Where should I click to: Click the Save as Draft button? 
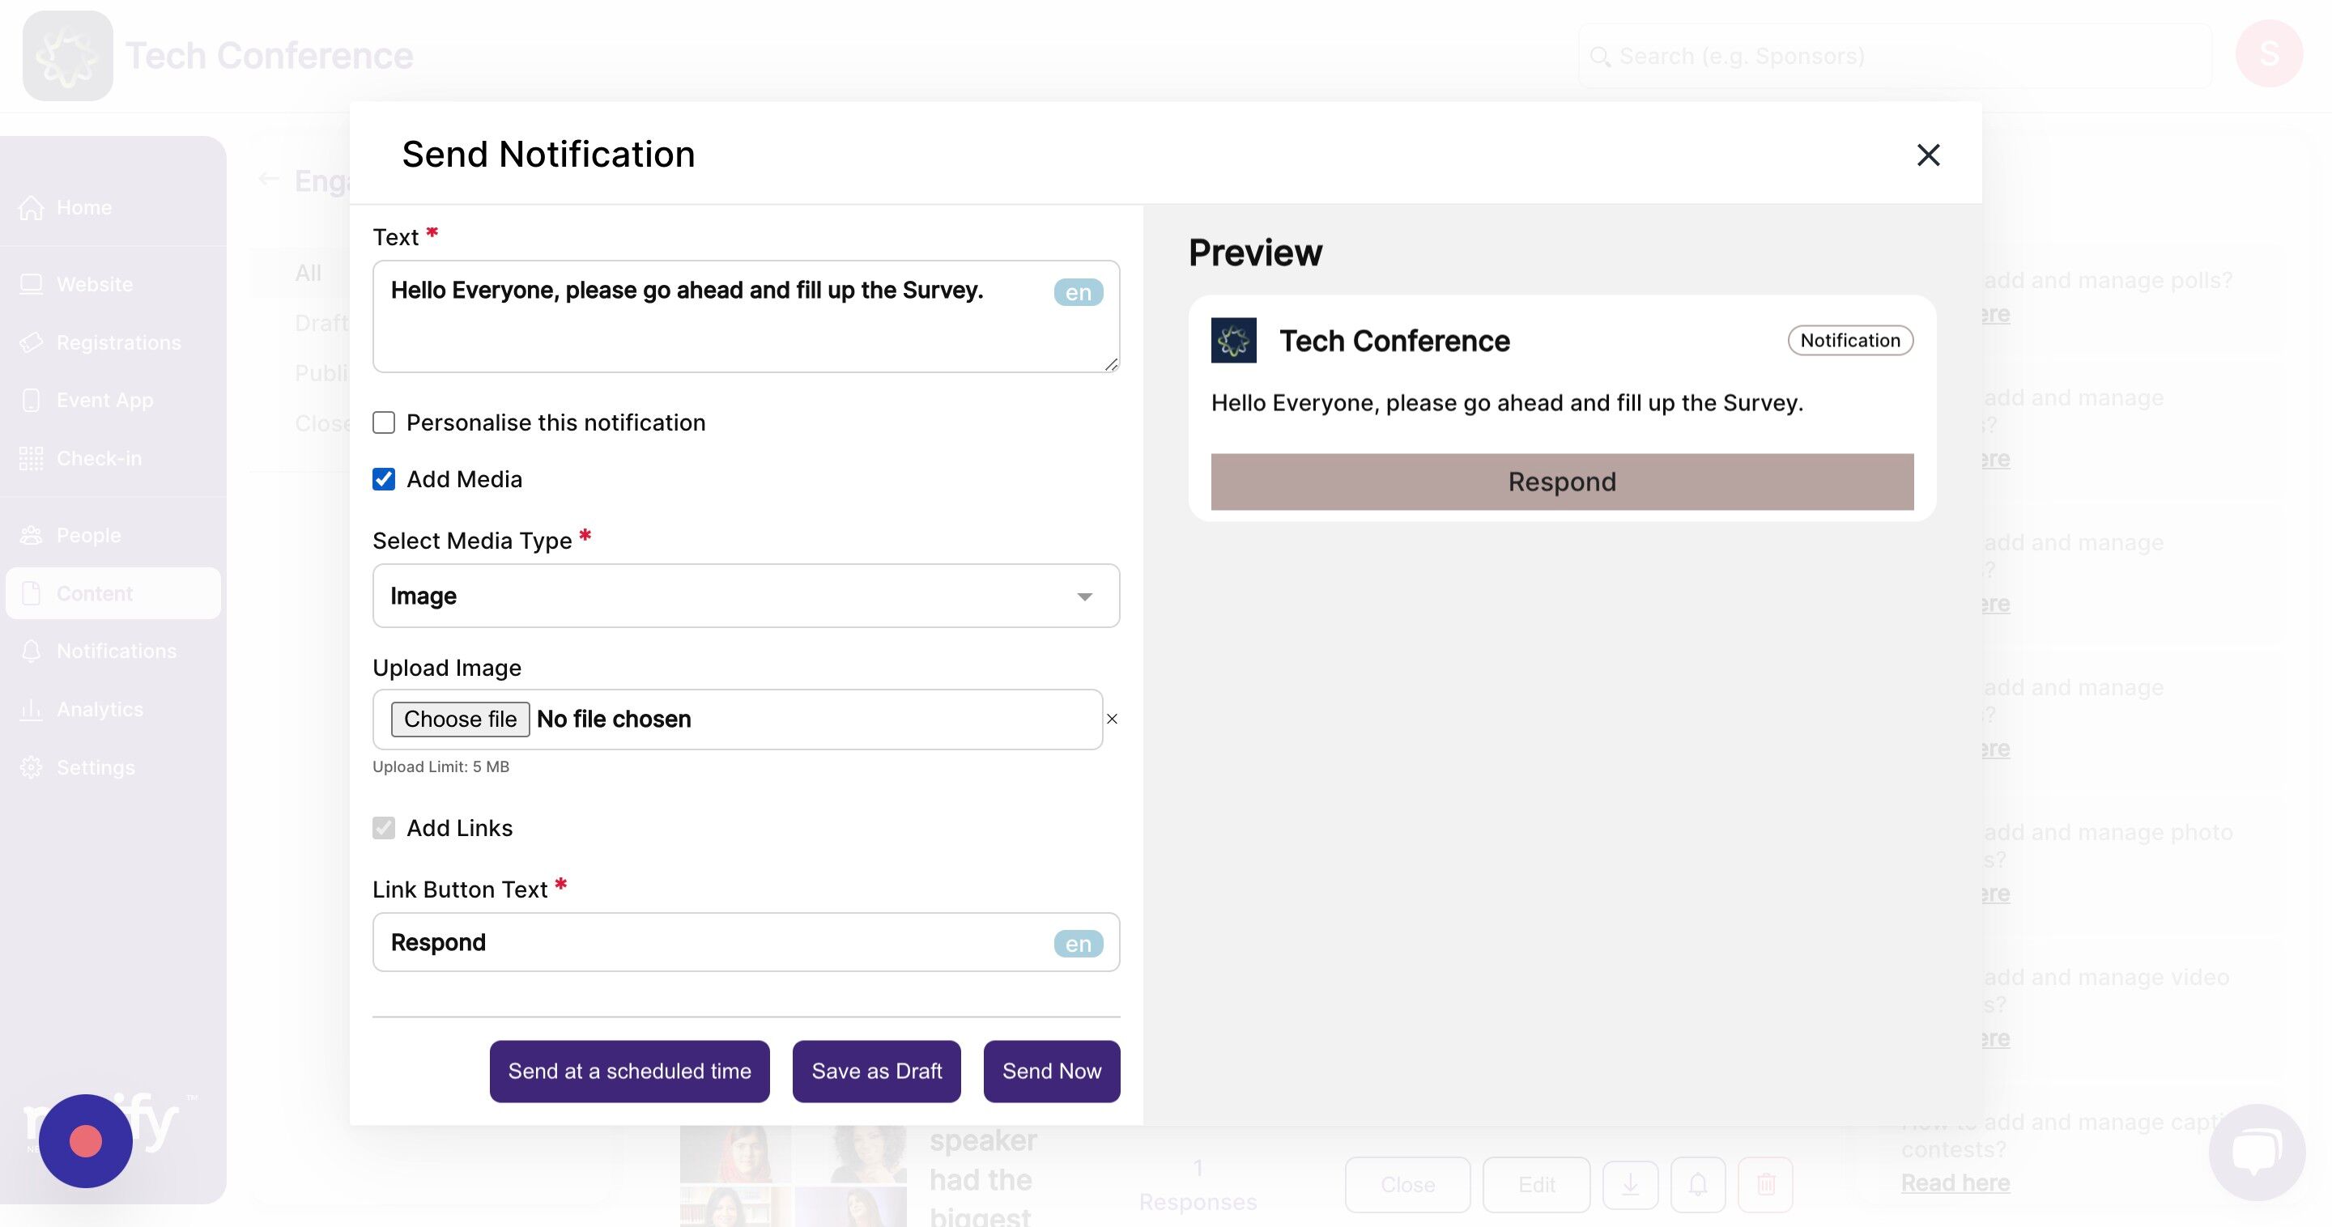[x=876, y=1072]
